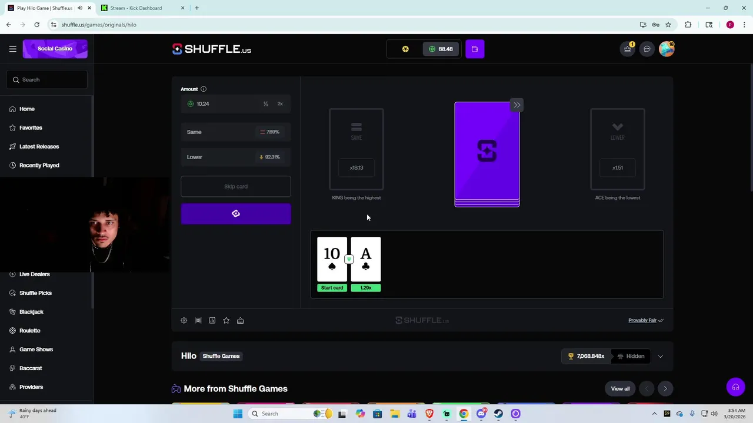The width and height of the screenshot is (753, 423).
Task: Open the rewards icon with notification badge
Action: (x=628, y=49)
